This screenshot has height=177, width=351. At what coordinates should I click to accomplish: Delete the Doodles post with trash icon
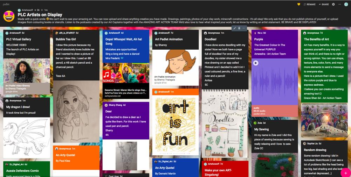[239, 28]
